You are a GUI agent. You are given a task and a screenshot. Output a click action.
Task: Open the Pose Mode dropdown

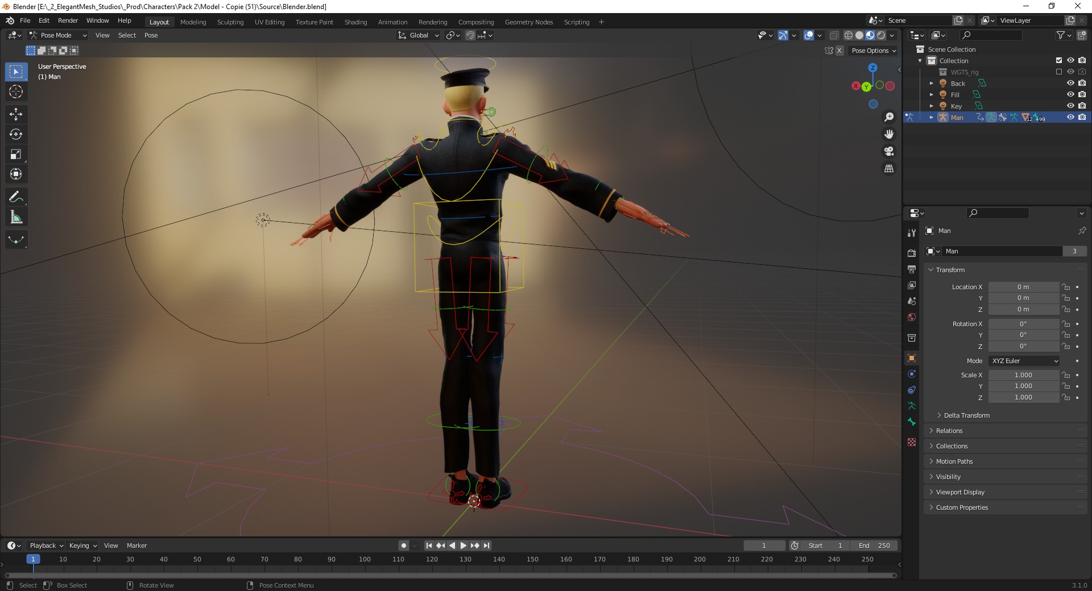click(59, 35)
